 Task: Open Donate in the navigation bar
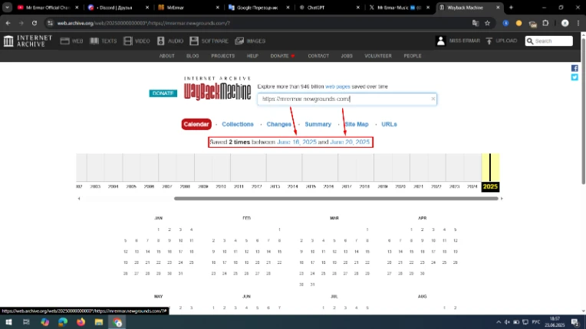pyautogui.click(x=282, y=56)
